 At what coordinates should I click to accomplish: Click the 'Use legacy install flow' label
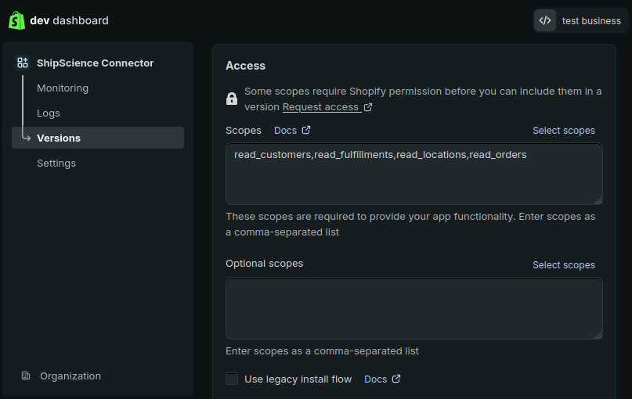298,379
